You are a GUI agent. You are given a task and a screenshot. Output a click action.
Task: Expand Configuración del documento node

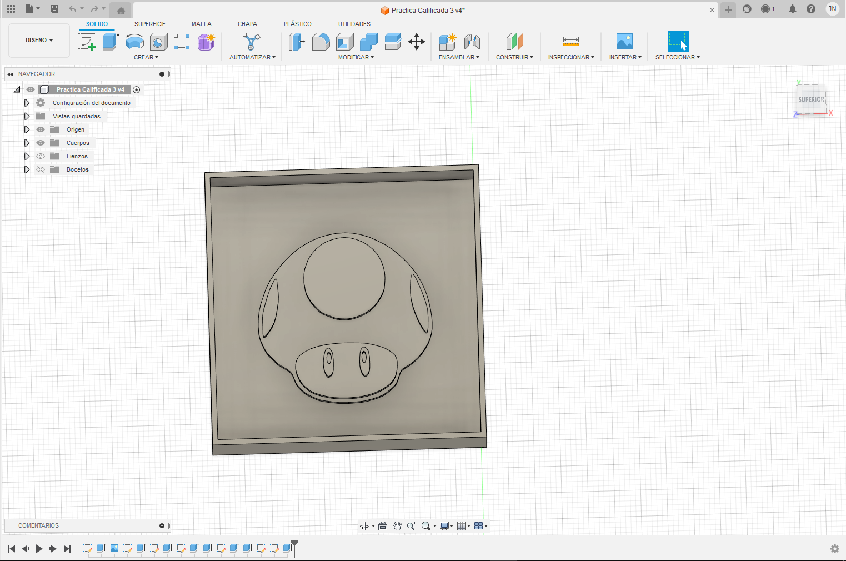(27, 103)
